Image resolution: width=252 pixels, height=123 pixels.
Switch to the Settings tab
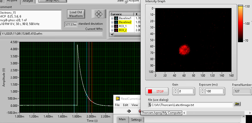(x=136, y=120)
